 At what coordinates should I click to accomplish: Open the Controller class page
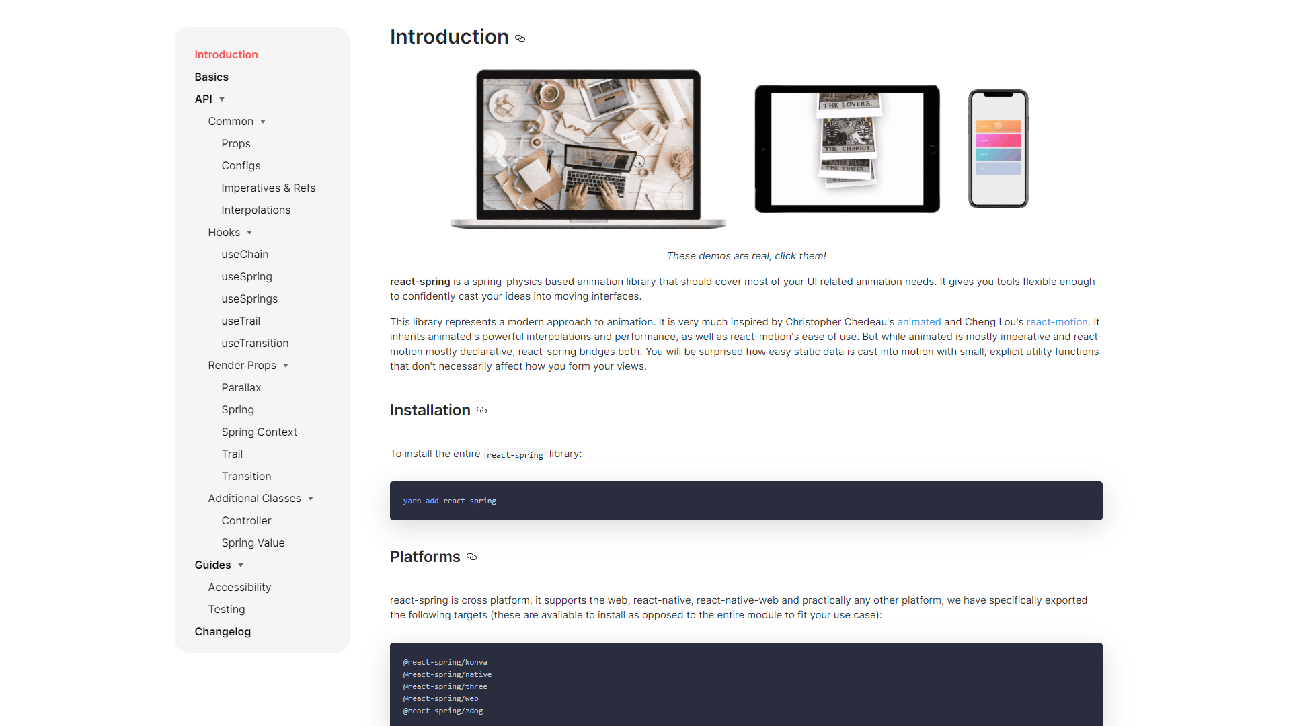247,520
